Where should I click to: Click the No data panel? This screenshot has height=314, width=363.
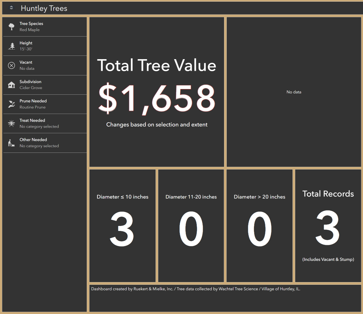pyautogui.click(x=294, y=92)
